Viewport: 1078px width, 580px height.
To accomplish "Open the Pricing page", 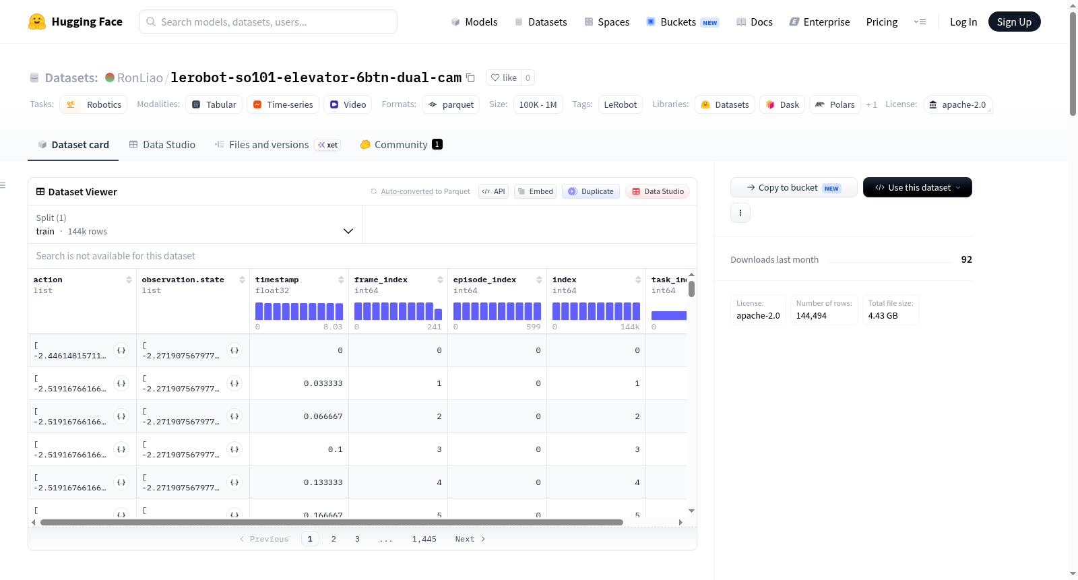I will point(882,22).
